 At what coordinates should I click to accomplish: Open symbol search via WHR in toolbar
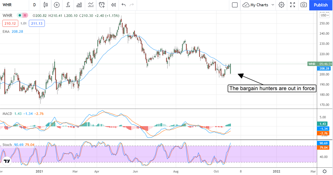tap(7, 5)
